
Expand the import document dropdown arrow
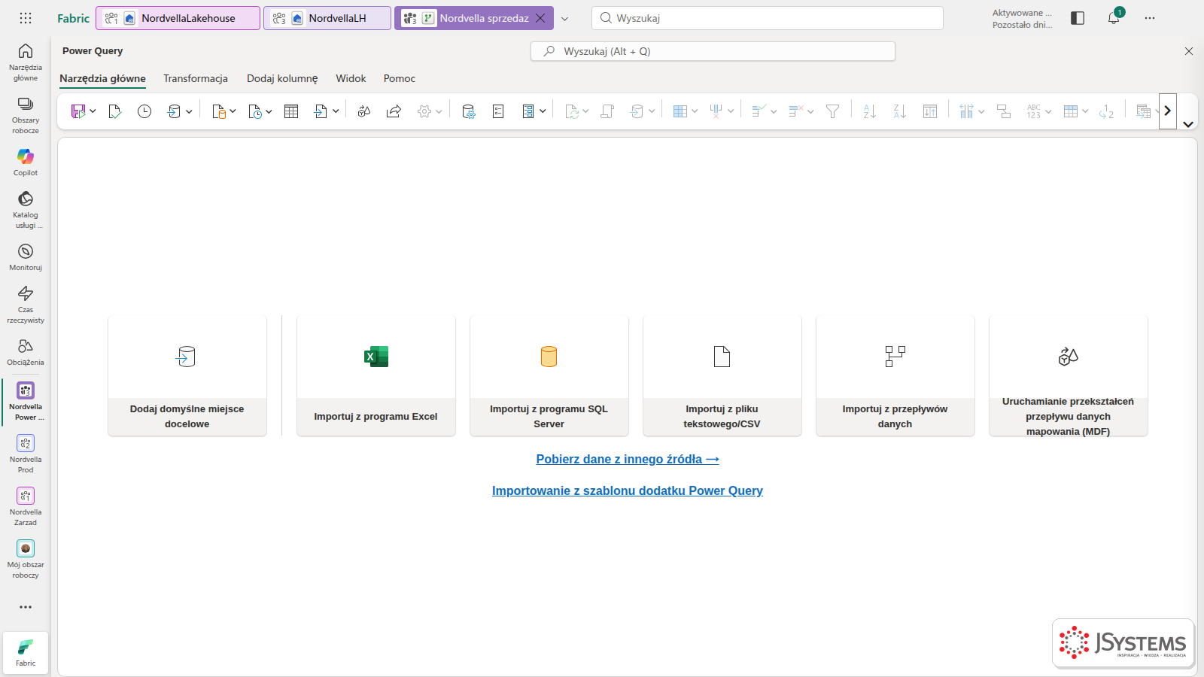point(336,111)
